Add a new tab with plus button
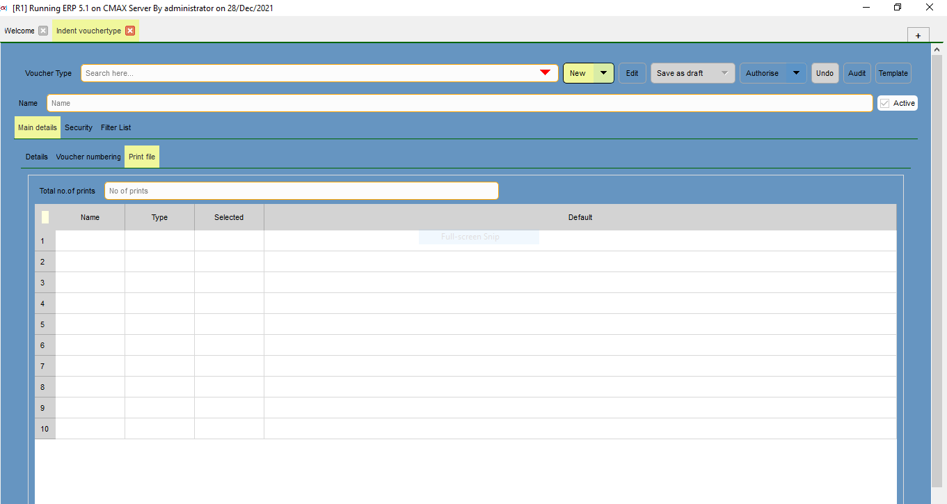The width and height of the screenshot is (947, 504). (x=918, y=36)
